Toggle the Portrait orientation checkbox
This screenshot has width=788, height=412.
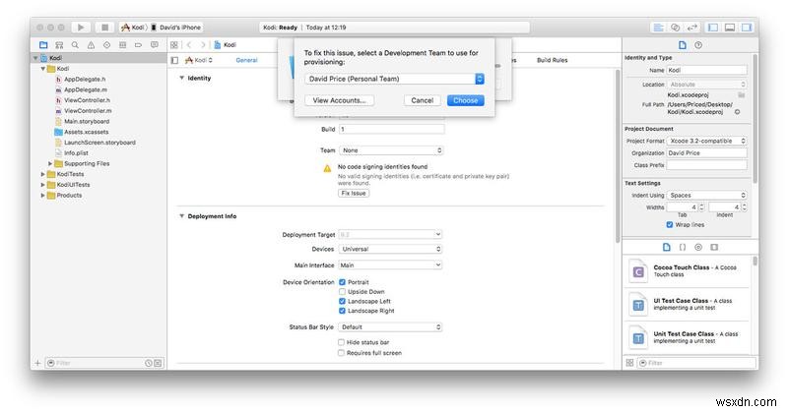point(342,282)
